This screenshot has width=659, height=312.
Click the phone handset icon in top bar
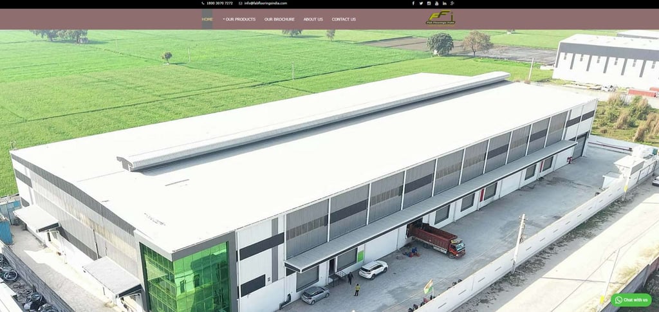(203, 3)
